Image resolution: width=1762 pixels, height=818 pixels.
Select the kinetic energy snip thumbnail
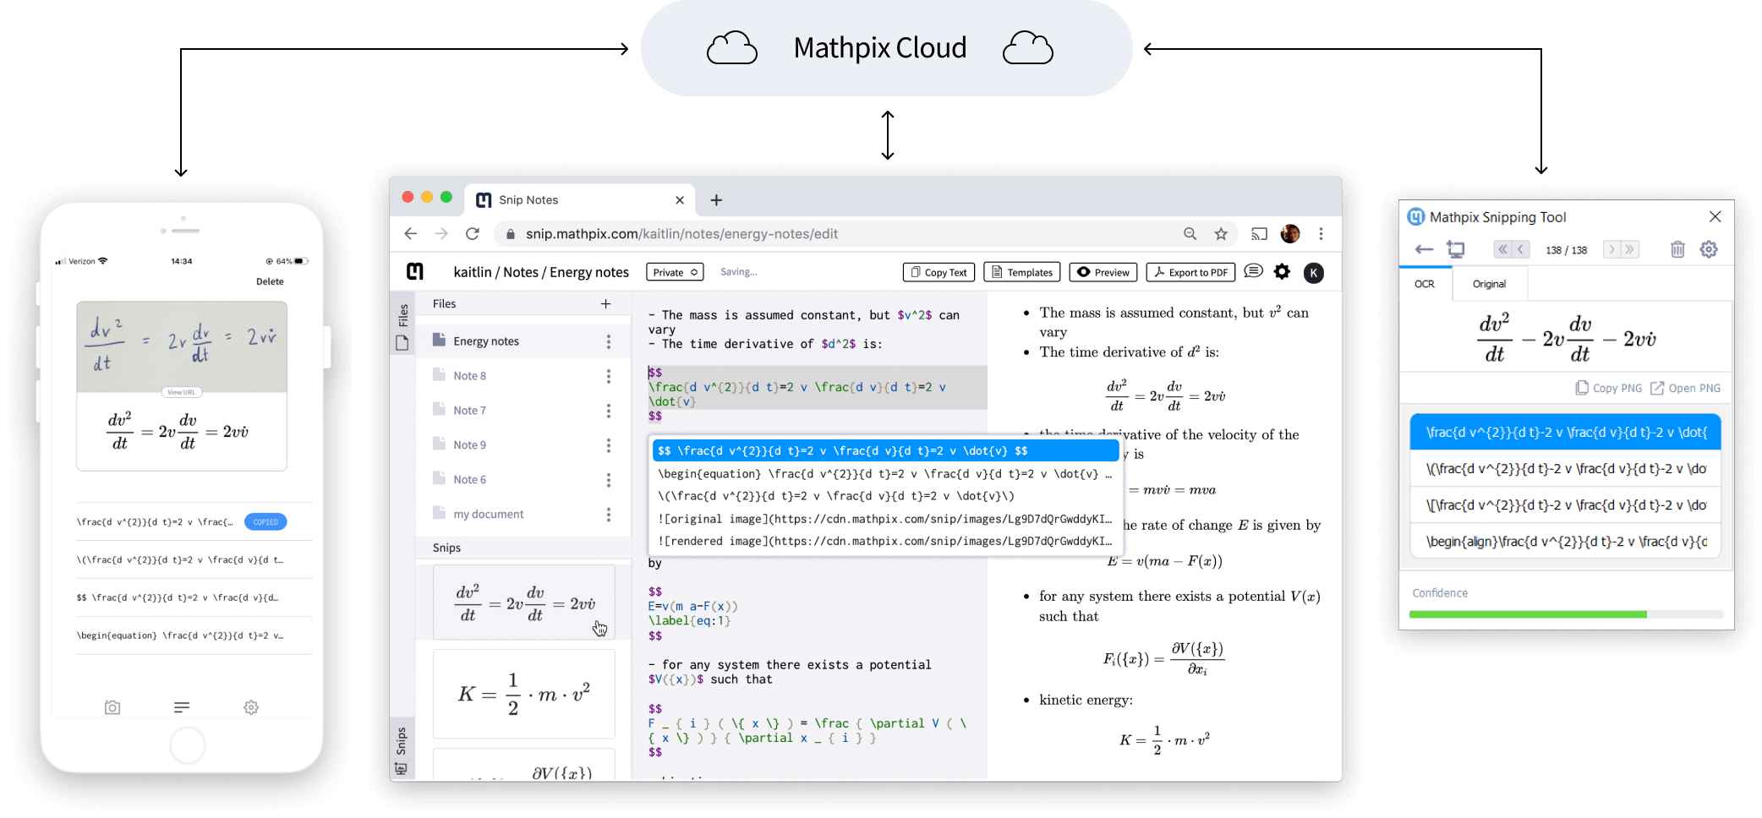pyautogui.click(x=523, y=694)
